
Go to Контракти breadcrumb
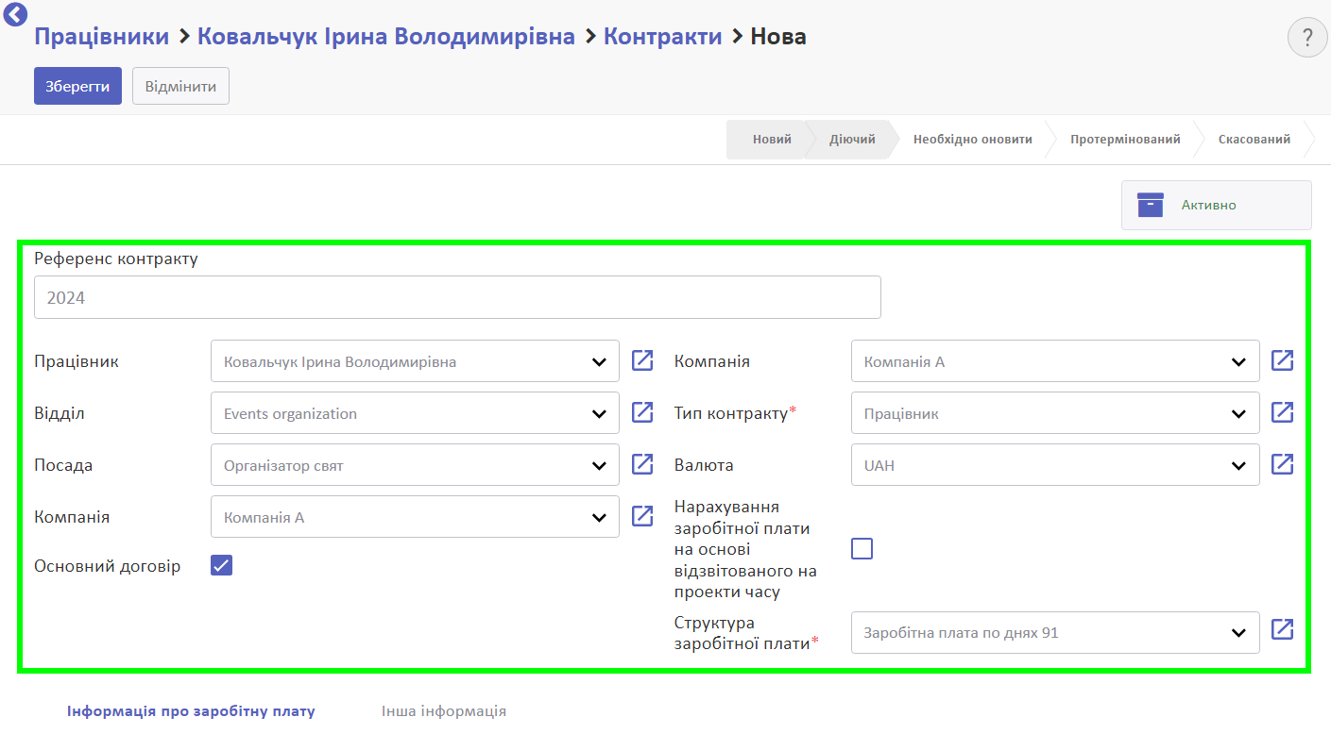pyautogui.click(x=663, y=37)
